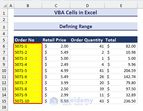The width and height of the screenshot is (143, 111).
Task: Click retail price 5.49 in row 7
Action: [56, 52]
